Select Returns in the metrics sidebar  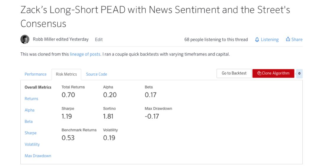31,99
